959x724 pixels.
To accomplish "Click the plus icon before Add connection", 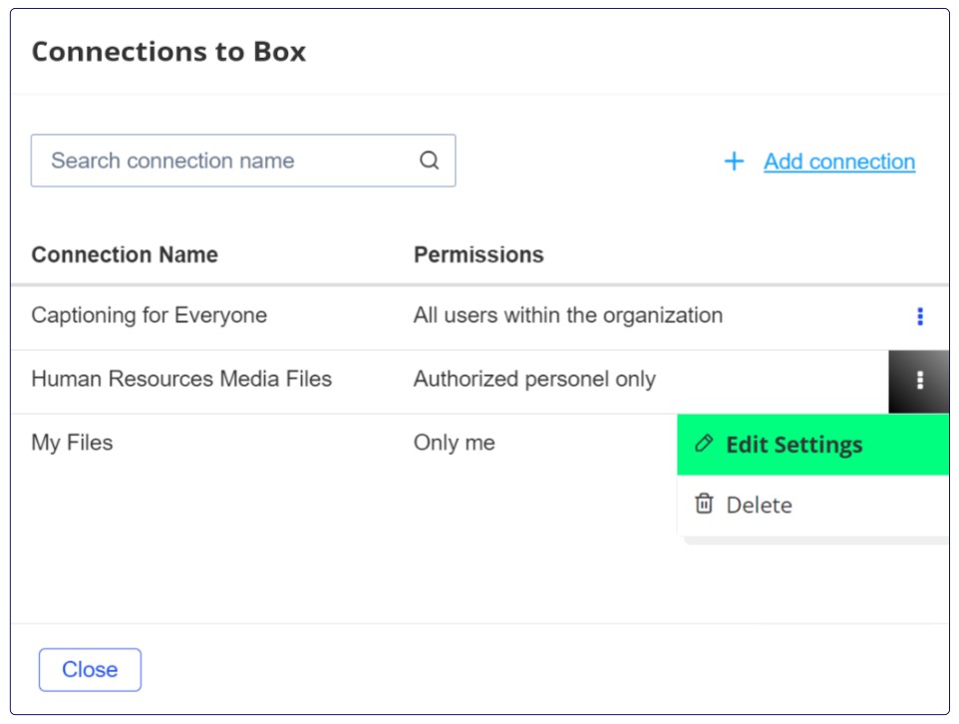I will pos(734,161).
